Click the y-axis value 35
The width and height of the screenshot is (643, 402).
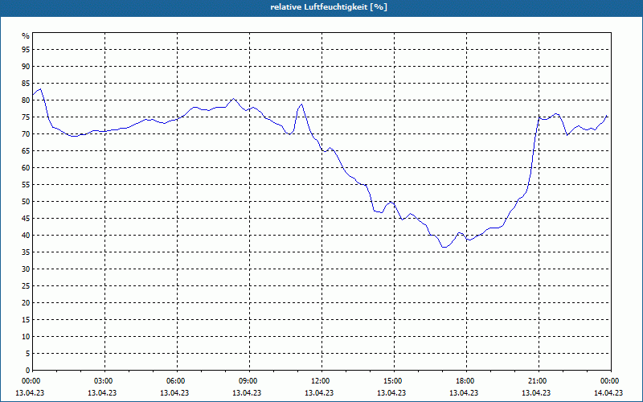26,252
